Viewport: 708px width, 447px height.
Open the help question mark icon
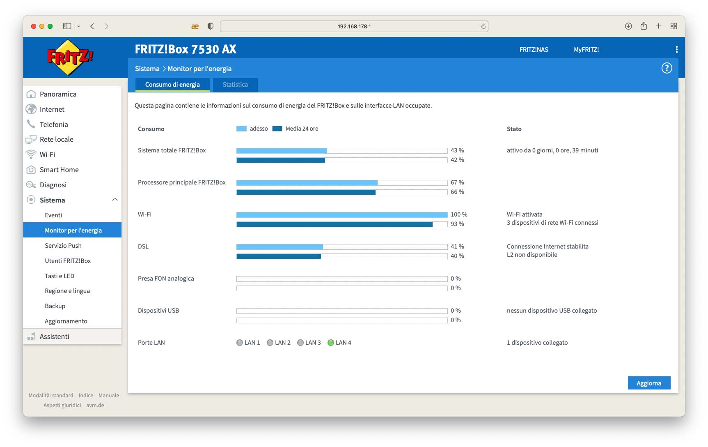coord(667,68)
